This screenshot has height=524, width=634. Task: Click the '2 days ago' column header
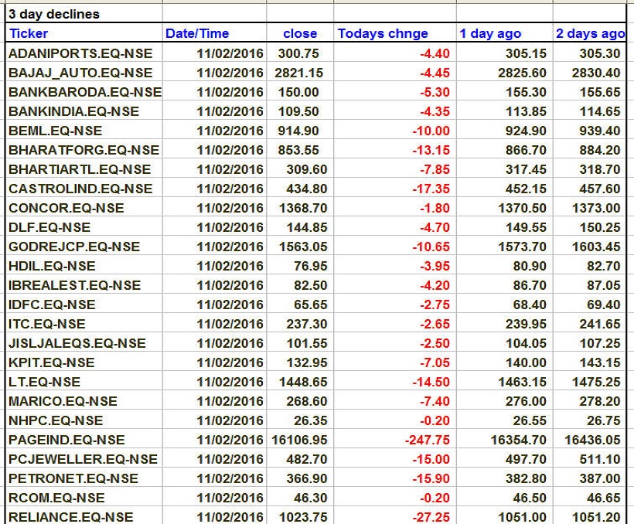point(590,34)
